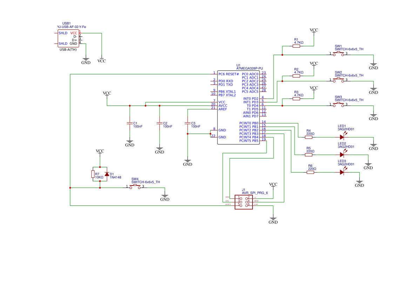Click the 100nF value of C2

pyautogui.click(x=168, y=127)
